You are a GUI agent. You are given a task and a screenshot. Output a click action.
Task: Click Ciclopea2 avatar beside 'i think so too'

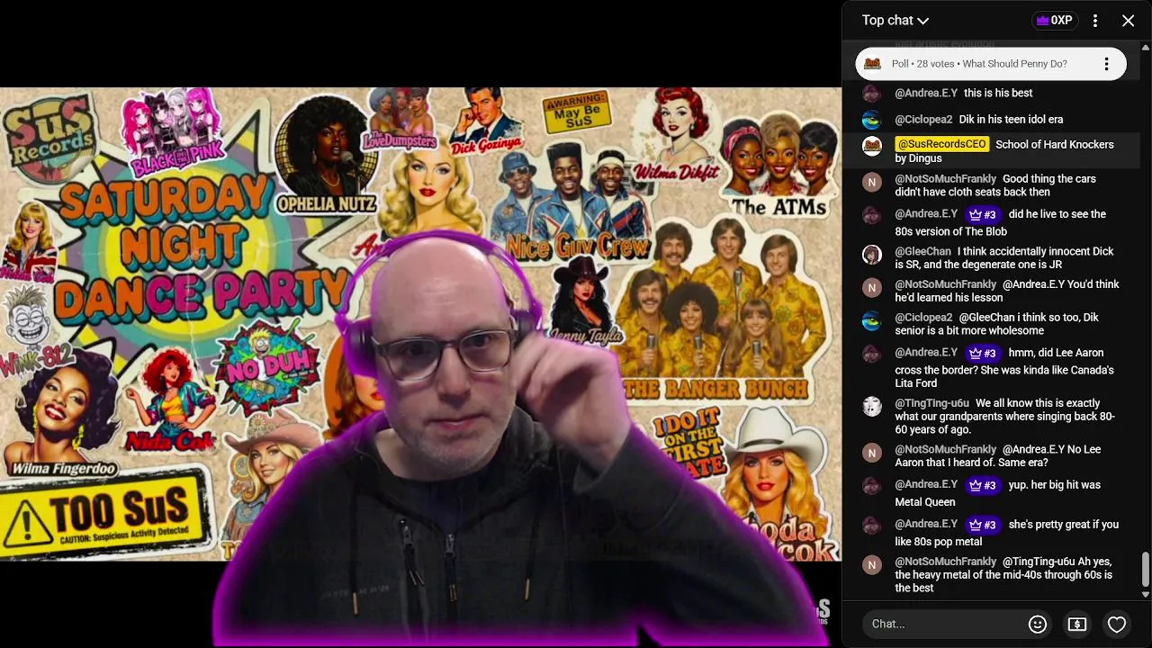tap(871, 320)
